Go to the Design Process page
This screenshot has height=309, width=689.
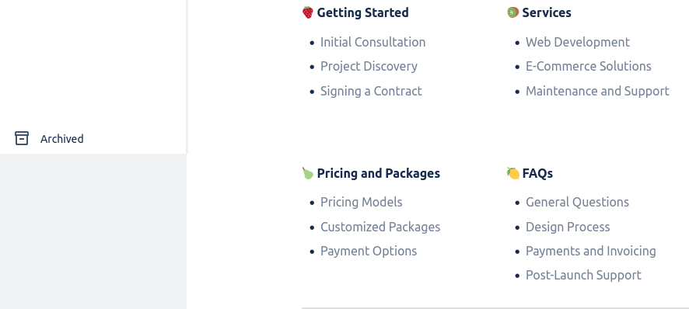[568, 227]
